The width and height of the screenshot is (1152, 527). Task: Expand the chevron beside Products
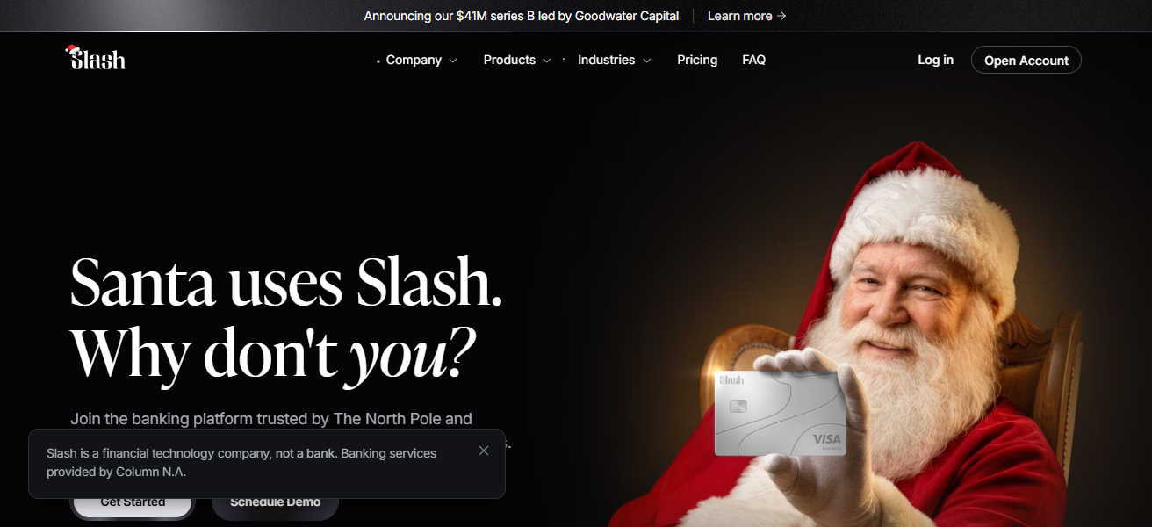coord(546,61)
